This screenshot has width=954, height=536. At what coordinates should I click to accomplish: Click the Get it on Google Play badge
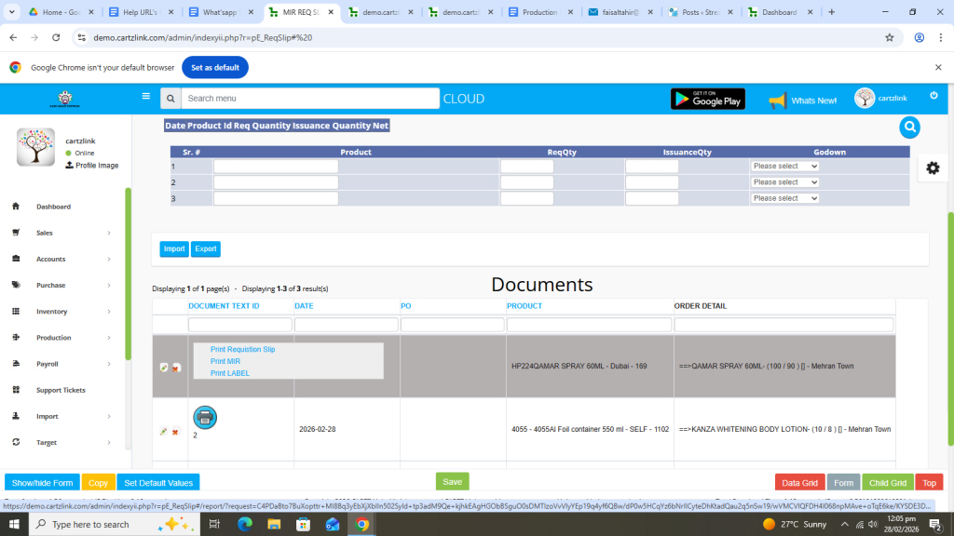(707, 99)
